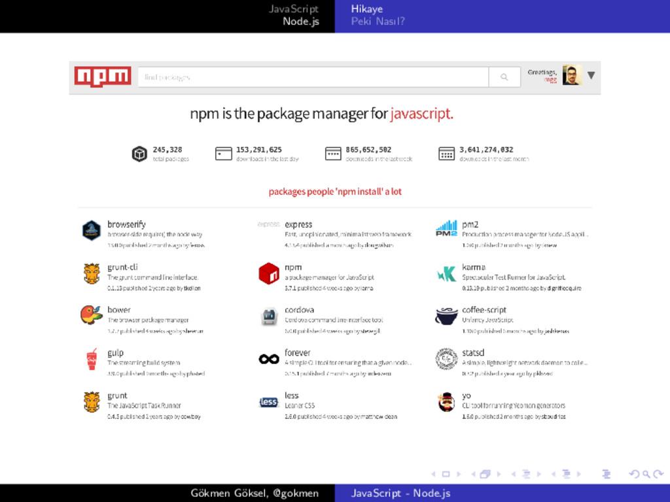This screenshot has width=670, height=502.
Task: Go to JavaScript section in header
Action: pos(294,9)
